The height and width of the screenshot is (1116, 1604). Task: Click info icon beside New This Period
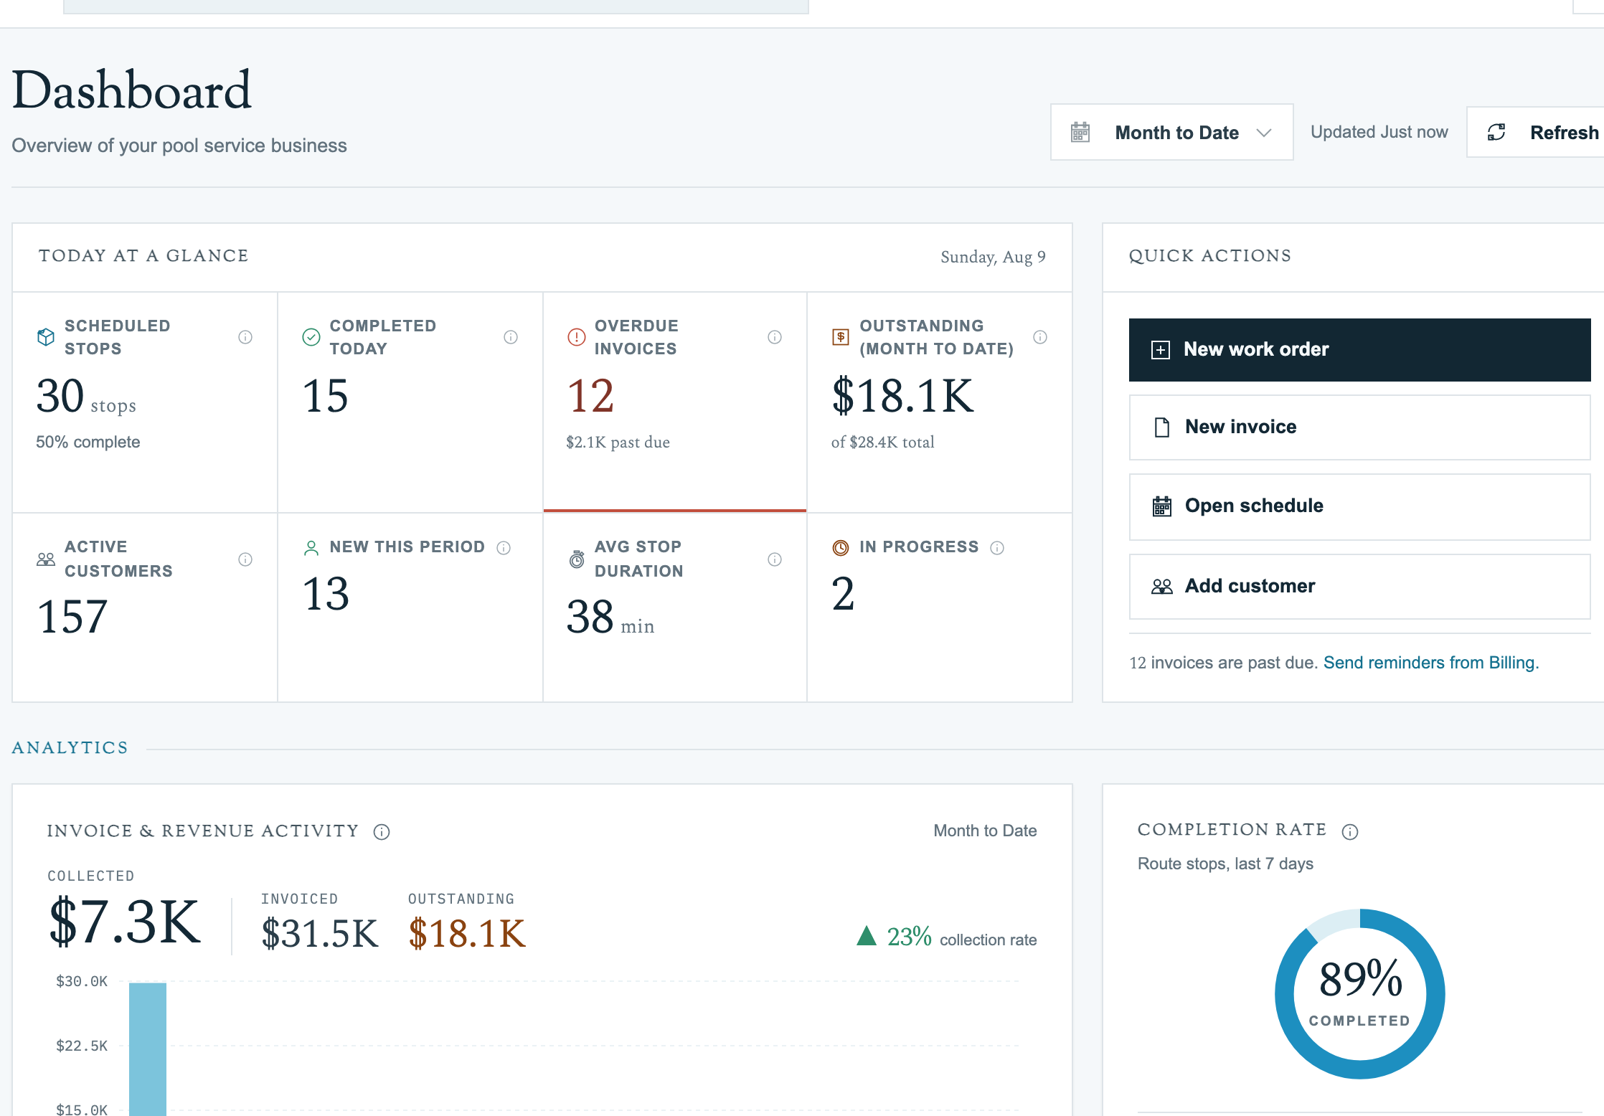pos(504,548)
